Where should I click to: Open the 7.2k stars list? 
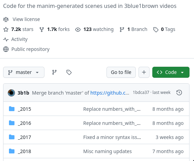coord(22,29)
